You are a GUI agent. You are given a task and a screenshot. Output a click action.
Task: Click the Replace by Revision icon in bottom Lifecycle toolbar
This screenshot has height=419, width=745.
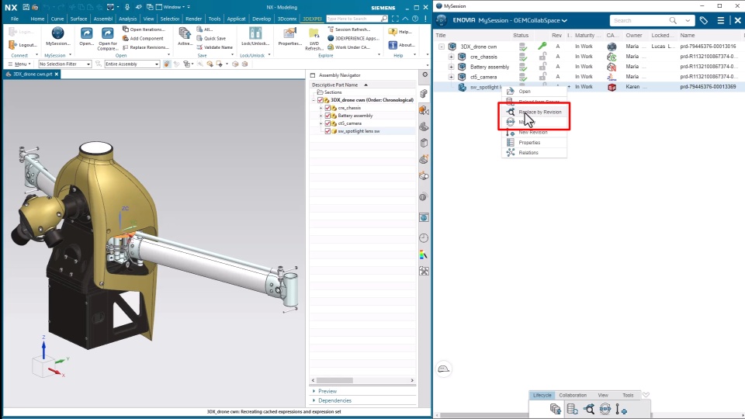coord(589,409)
